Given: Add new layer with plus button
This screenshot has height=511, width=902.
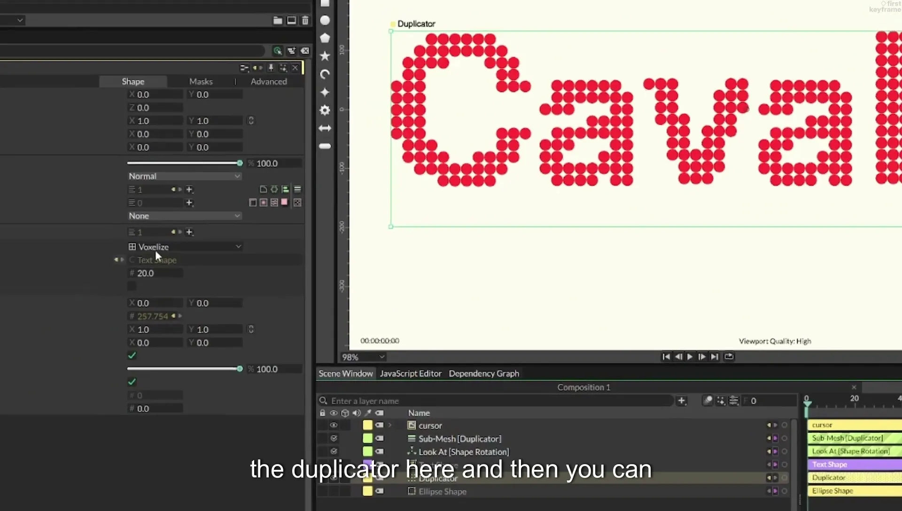Looking at the screenshot, I should (681, 401).
